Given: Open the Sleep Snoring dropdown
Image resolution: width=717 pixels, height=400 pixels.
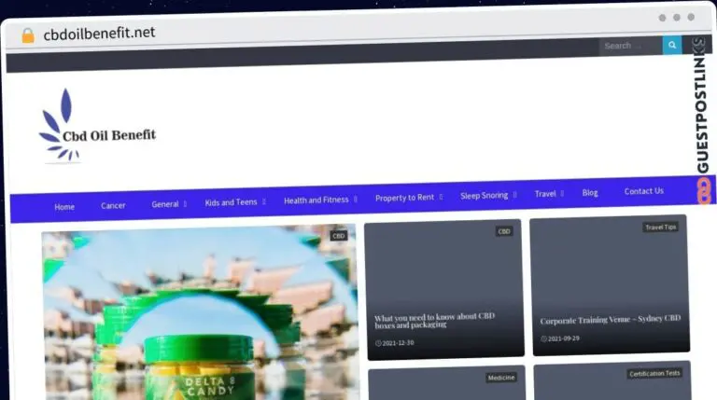Looking at the screenshot, I should [x=515, y=195].
